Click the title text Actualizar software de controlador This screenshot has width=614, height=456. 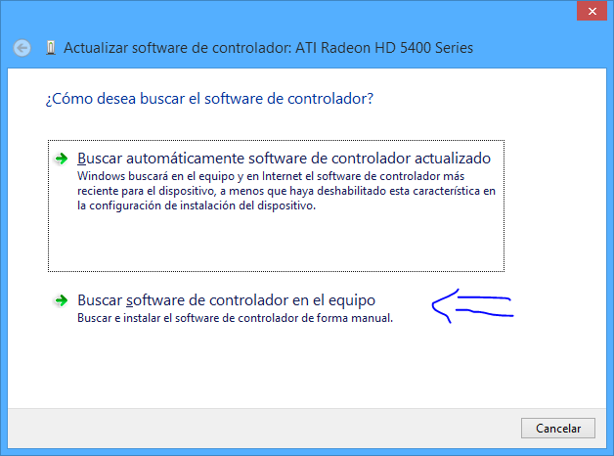[x=177, y=48]
